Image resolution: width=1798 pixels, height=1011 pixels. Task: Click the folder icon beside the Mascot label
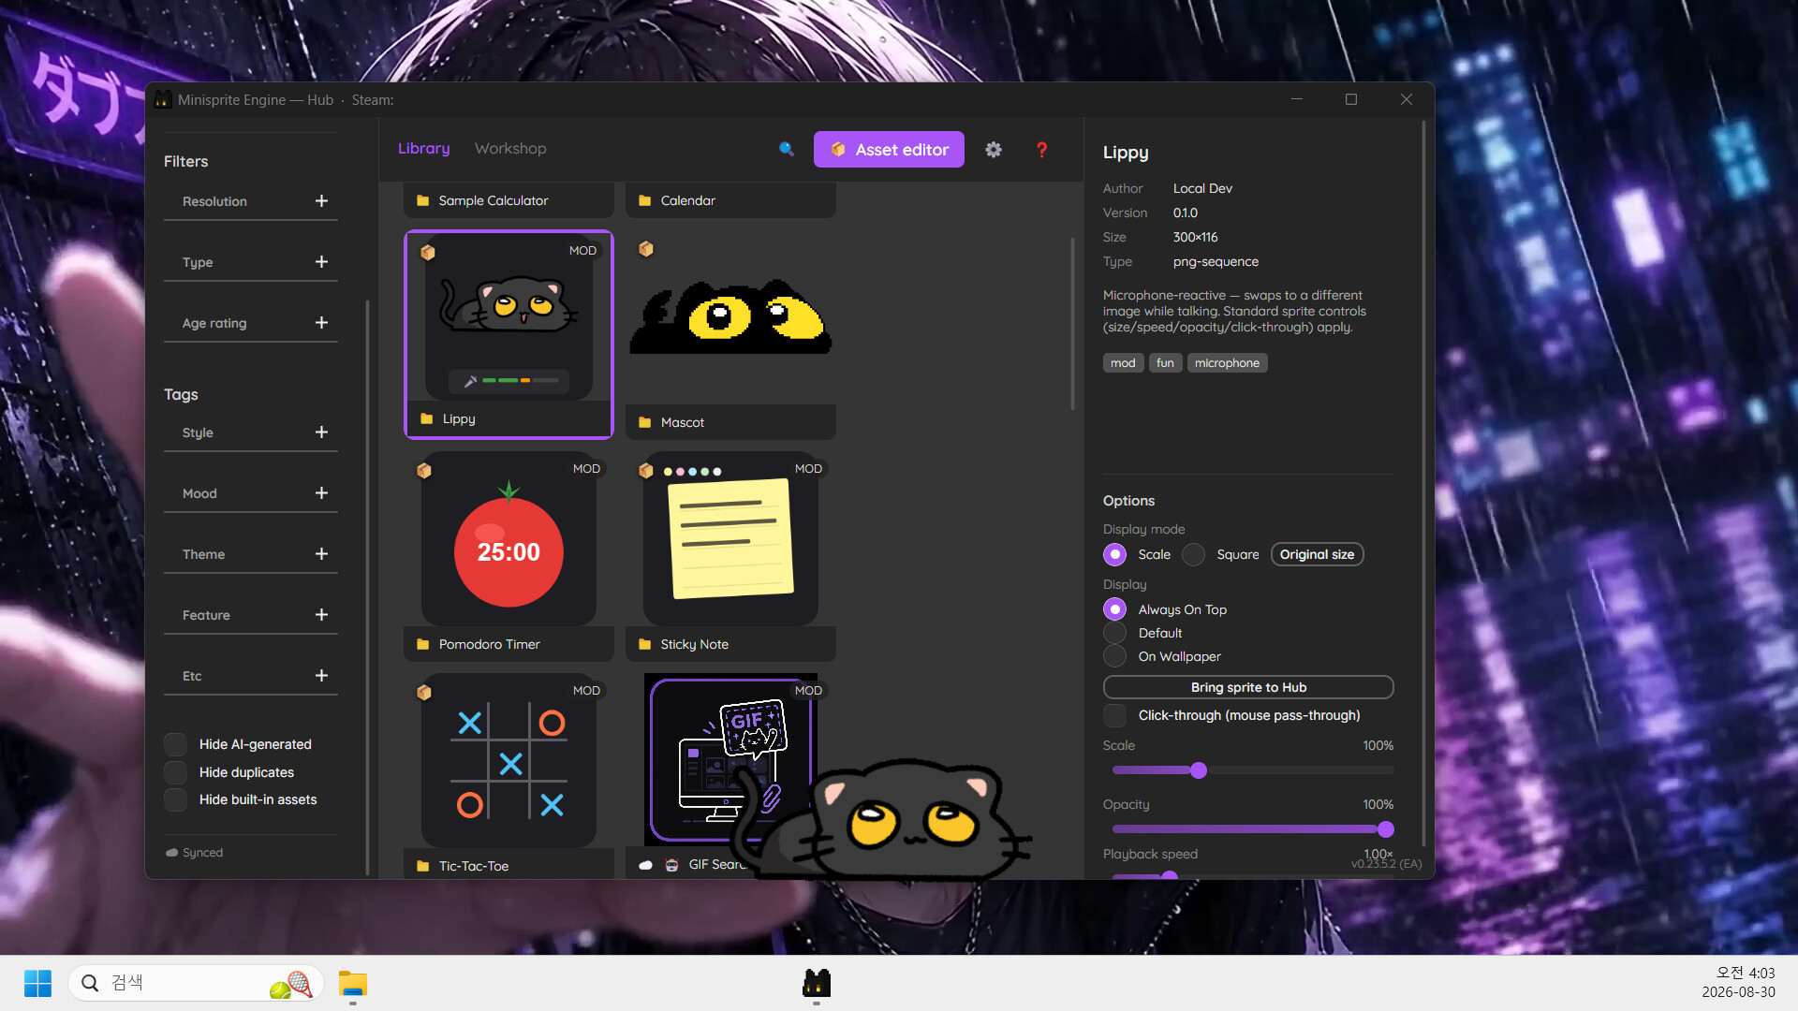tap(645, 422)
